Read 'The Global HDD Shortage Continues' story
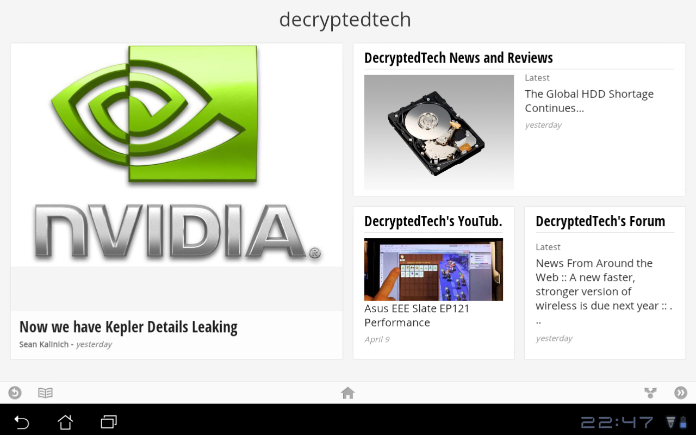696x435 pixels. tap(589, 101)
